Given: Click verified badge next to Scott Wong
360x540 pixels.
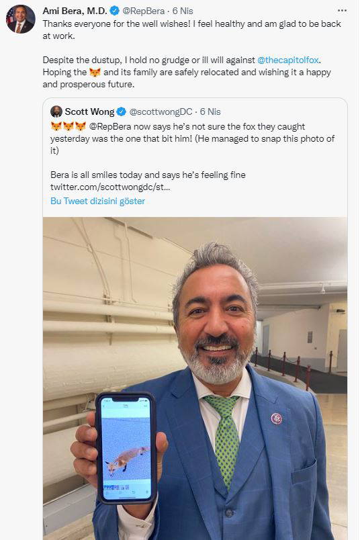Looking at the screenshot, I should point(122,111).
